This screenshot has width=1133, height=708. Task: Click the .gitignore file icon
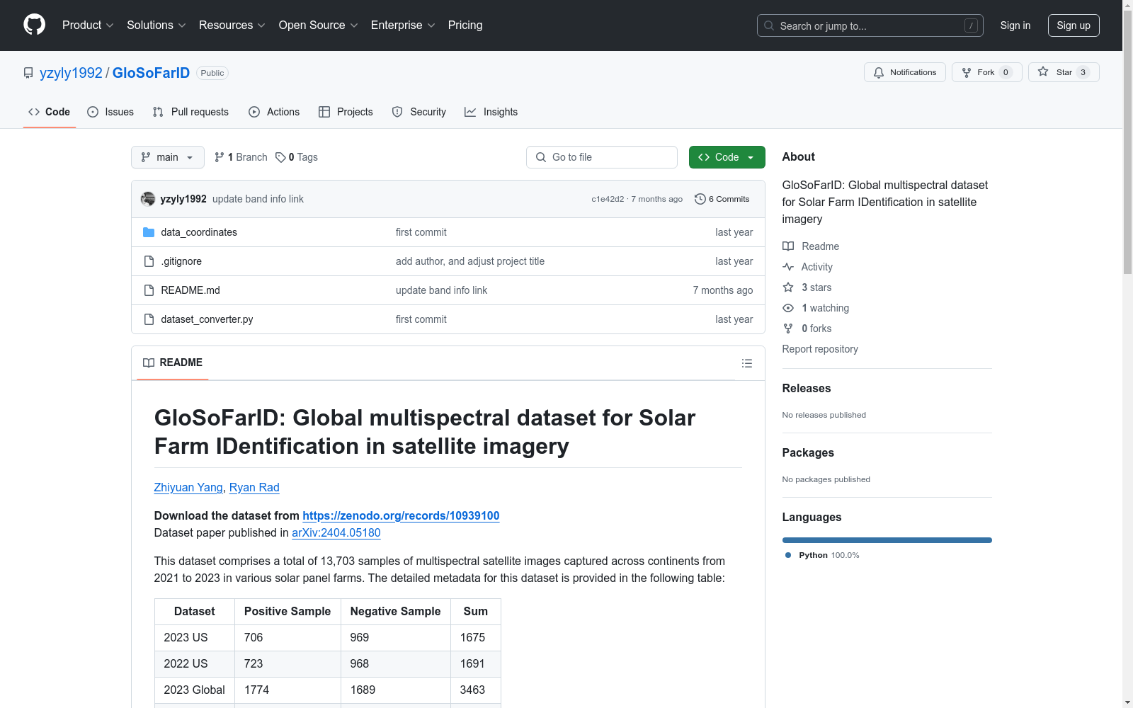149,261
